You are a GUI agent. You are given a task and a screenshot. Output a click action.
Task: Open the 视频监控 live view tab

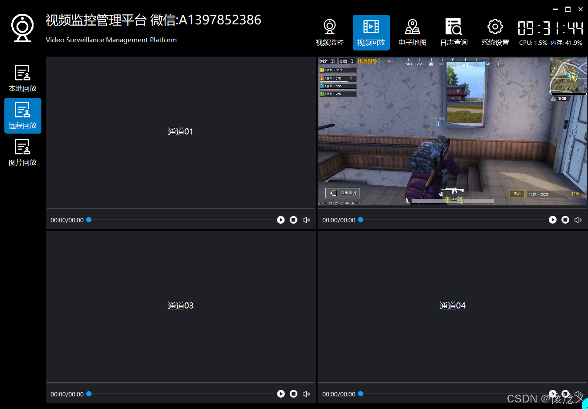coord(330,33)
